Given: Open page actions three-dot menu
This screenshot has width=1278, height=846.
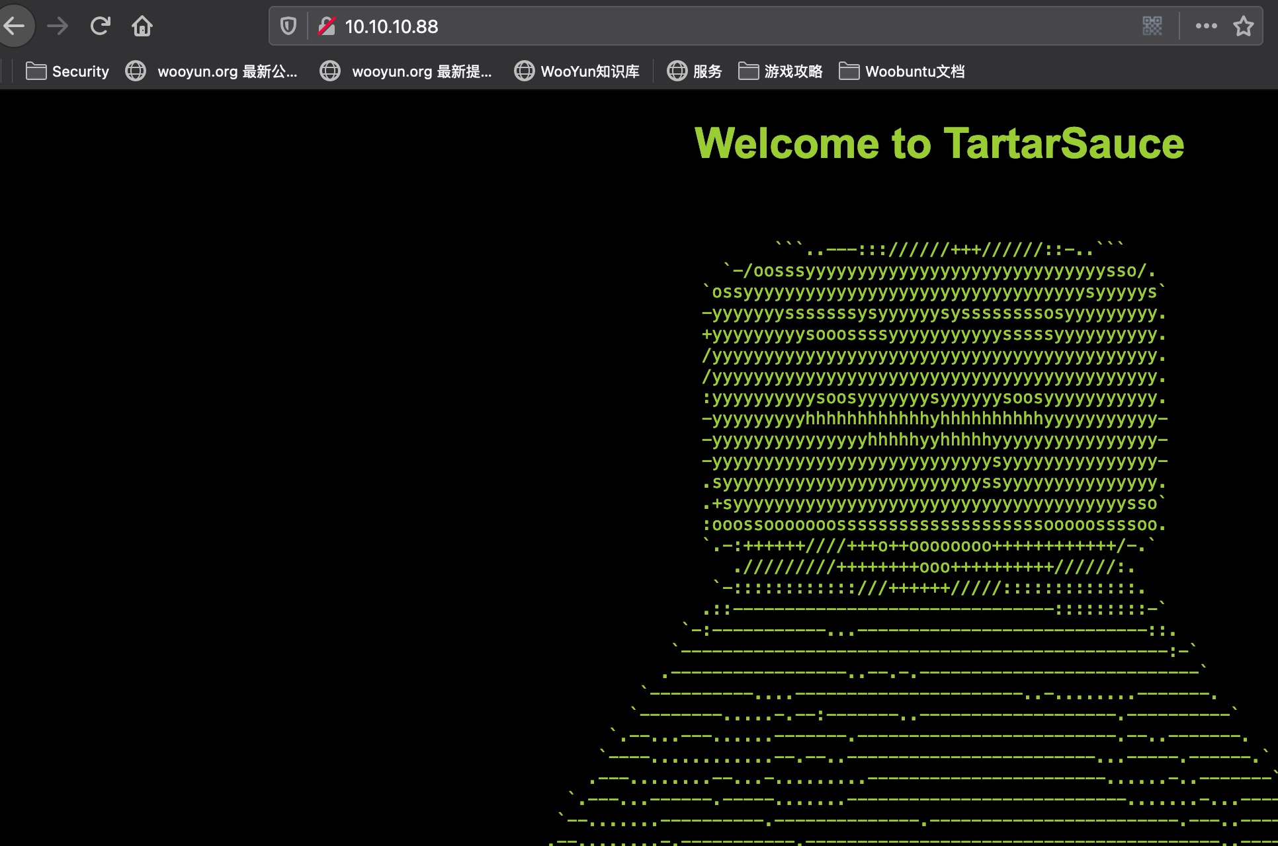Looking at the screenshot, I should point(1206,26).
